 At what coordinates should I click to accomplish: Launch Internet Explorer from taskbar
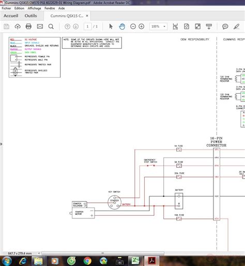(x=23, y=261)
